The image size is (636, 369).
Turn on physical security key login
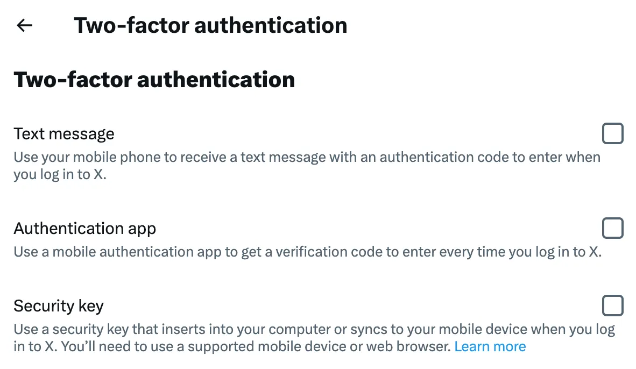pyautogui.click(x=612, y=306)
